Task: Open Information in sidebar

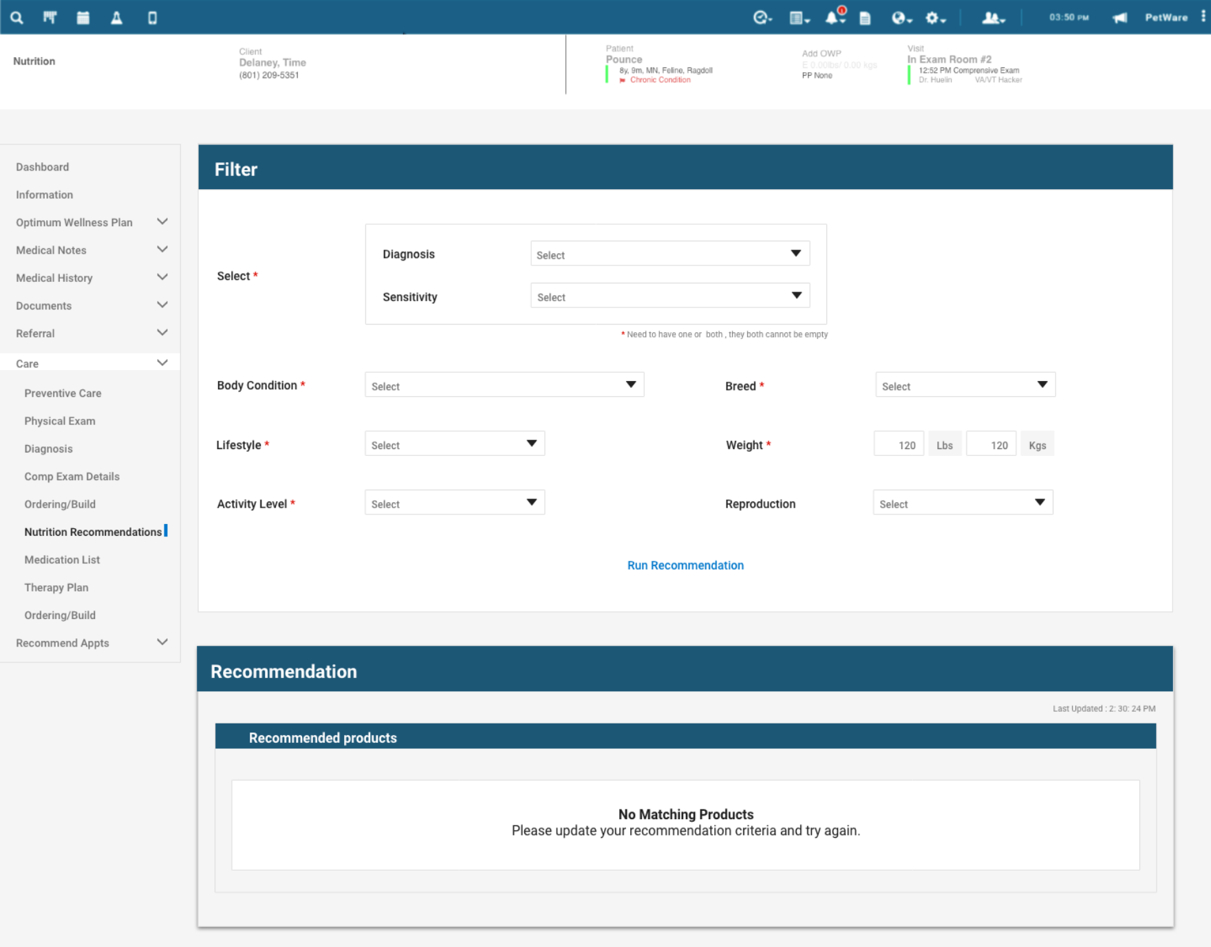Action: point(45,195)
